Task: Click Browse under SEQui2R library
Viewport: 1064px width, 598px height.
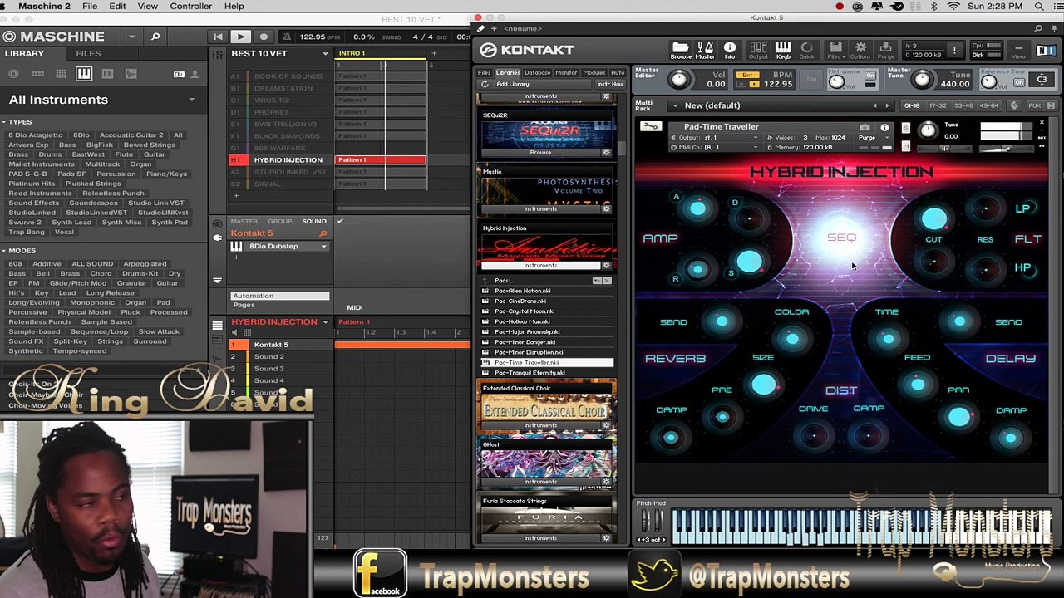Action: click(540, 153)
